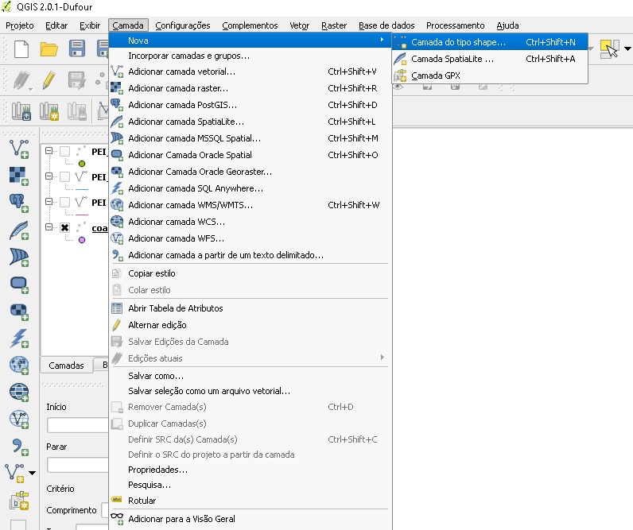Collapse the first PEI layer tree node
Viewport: 633px width, 530px height.
(x=49, y=152)
